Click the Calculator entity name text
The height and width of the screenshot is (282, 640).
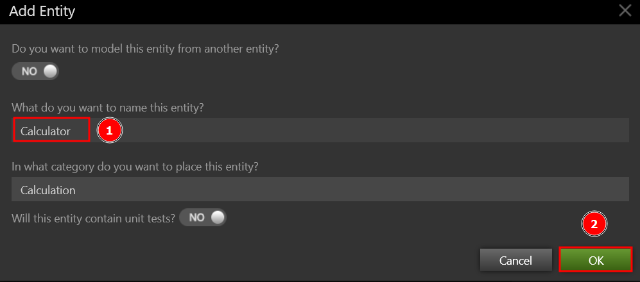pos(46,131)
